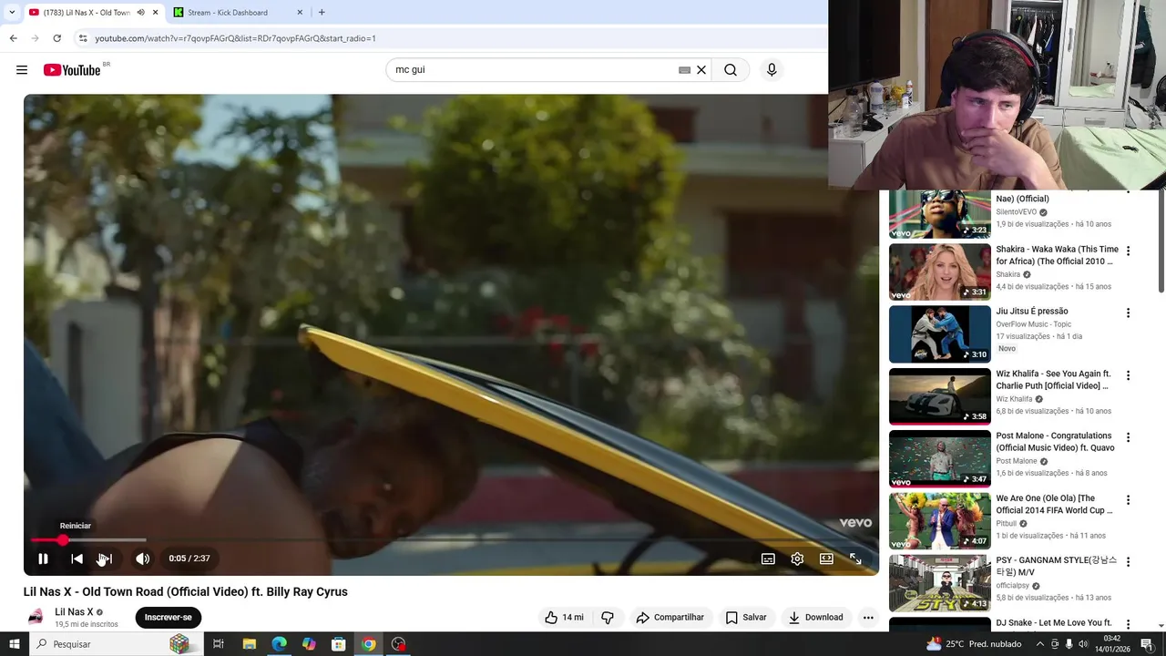The width and height of the screenshot is (1166, 656).
Task: Open options menu for Post Malone Congratulations
Action: pos(1128,437)
